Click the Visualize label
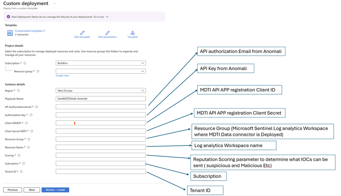 point(132,37)
